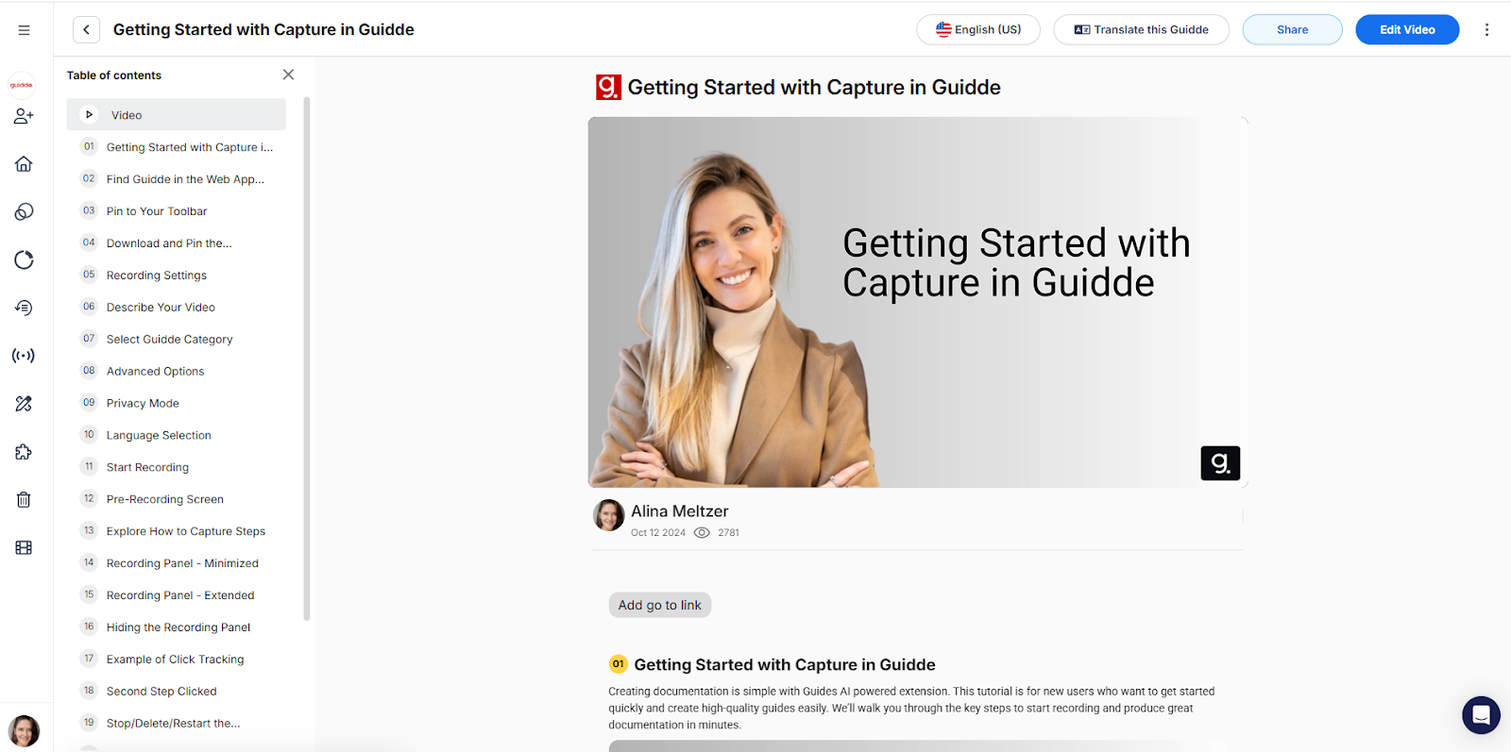The height and width of the screenshot is (752, 1511).
Task: Open the chat support bubble
Action: point(1481,715)
